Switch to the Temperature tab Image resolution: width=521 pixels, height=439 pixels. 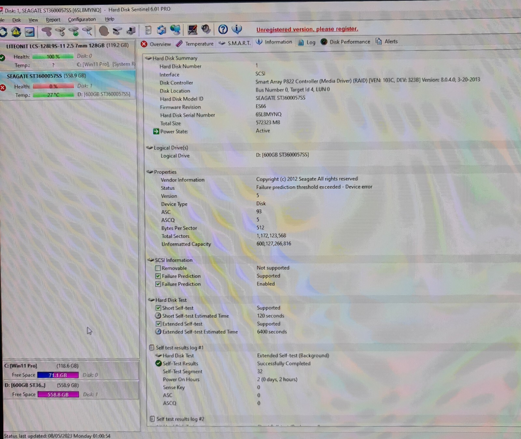195,44
